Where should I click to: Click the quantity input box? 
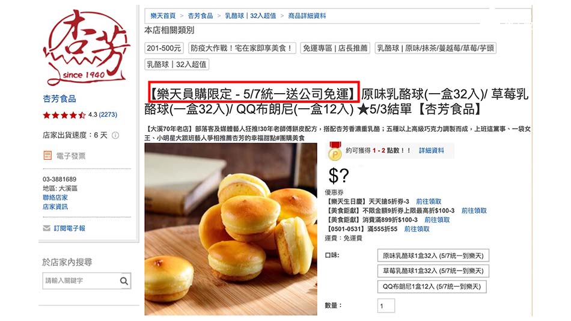coord(386,306)
